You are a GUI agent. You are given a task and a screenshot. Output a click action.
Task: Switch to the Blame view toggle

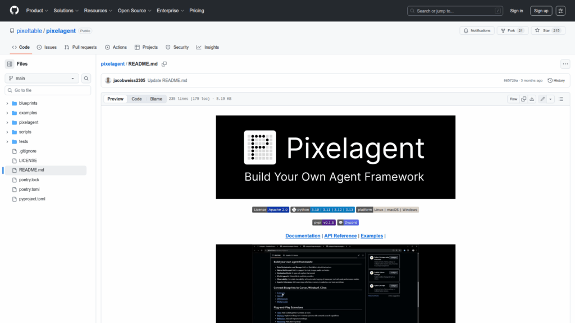156,99
